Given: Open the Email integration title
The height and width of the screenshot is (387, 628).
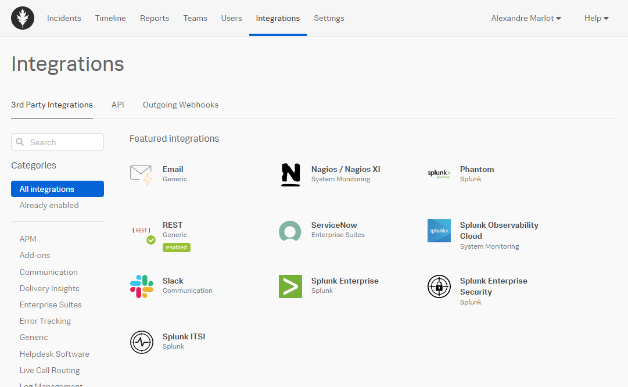Looking at the screenshot, I should tap(173, 169).
